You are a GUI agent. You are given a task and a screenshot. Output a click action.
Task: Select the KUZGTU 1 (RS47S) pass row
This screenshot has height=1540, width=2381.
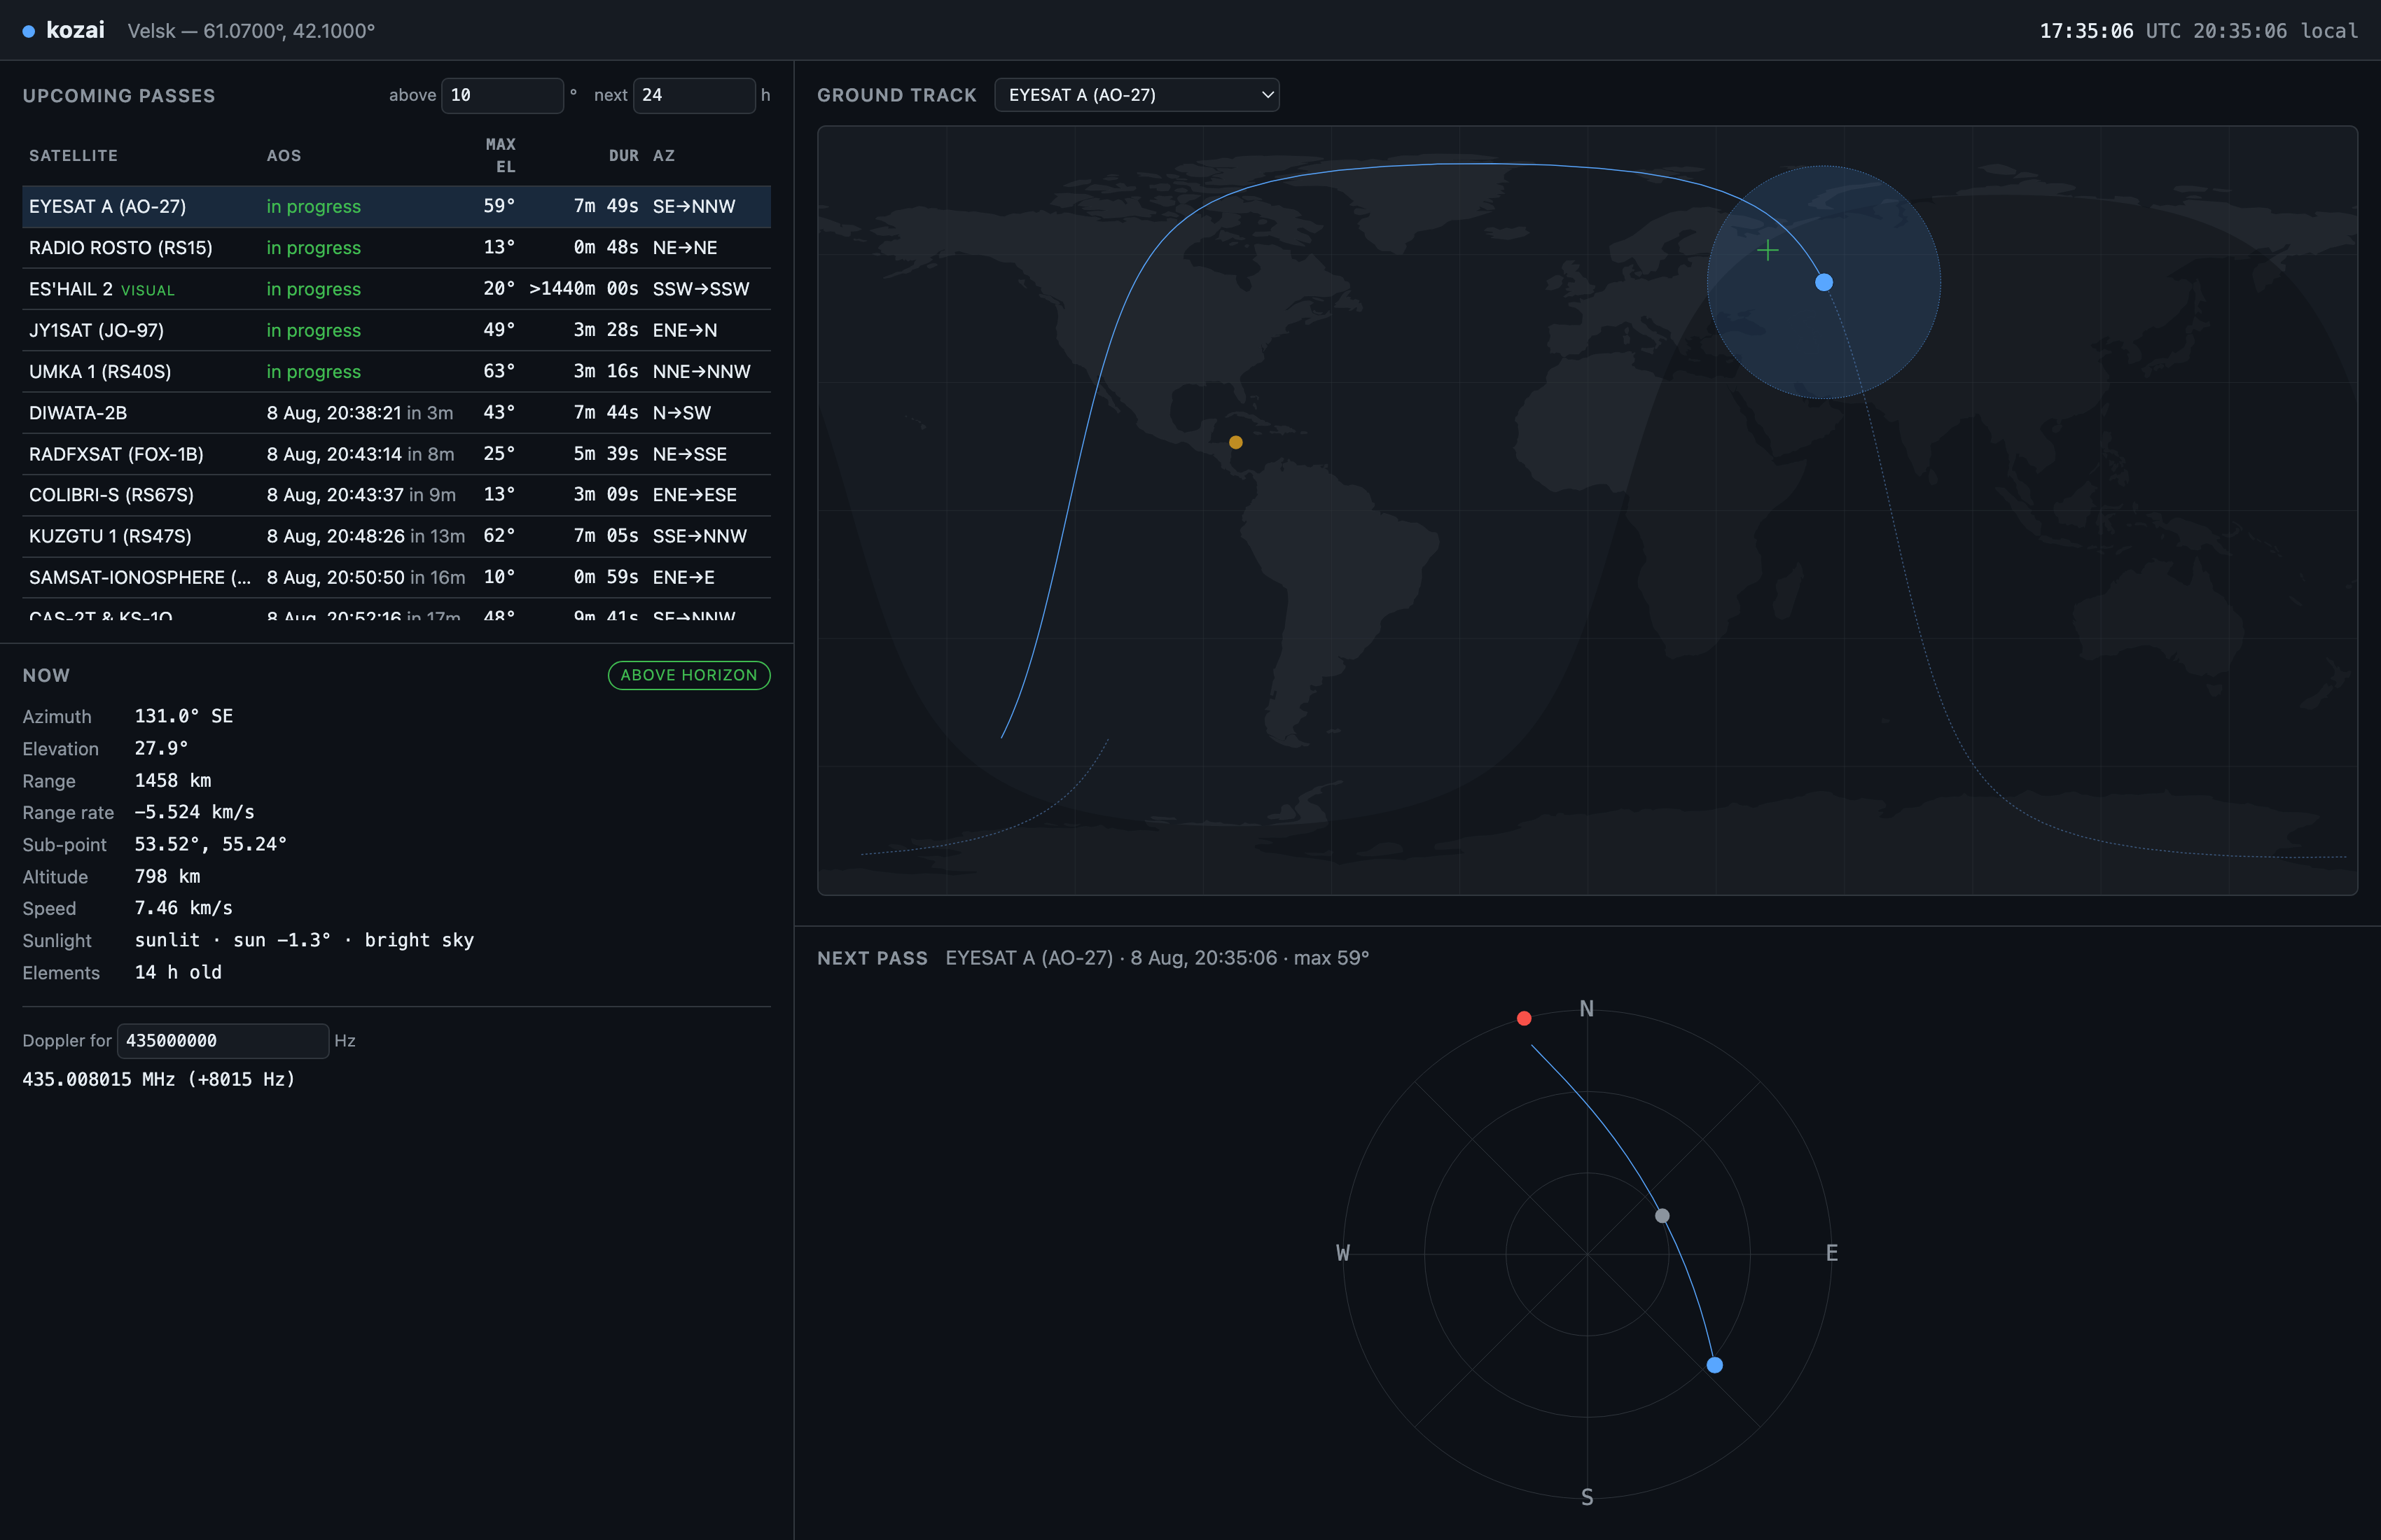396,536
